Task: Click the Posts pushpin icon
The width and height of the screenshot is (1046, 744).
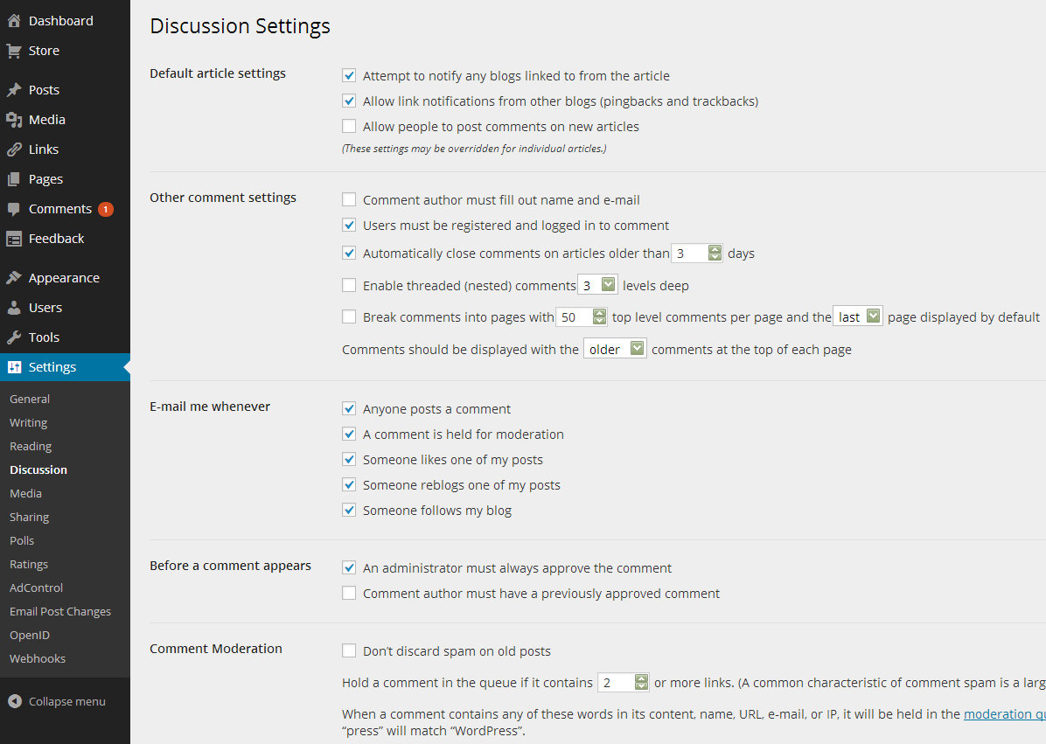Action: pos(14,90)
